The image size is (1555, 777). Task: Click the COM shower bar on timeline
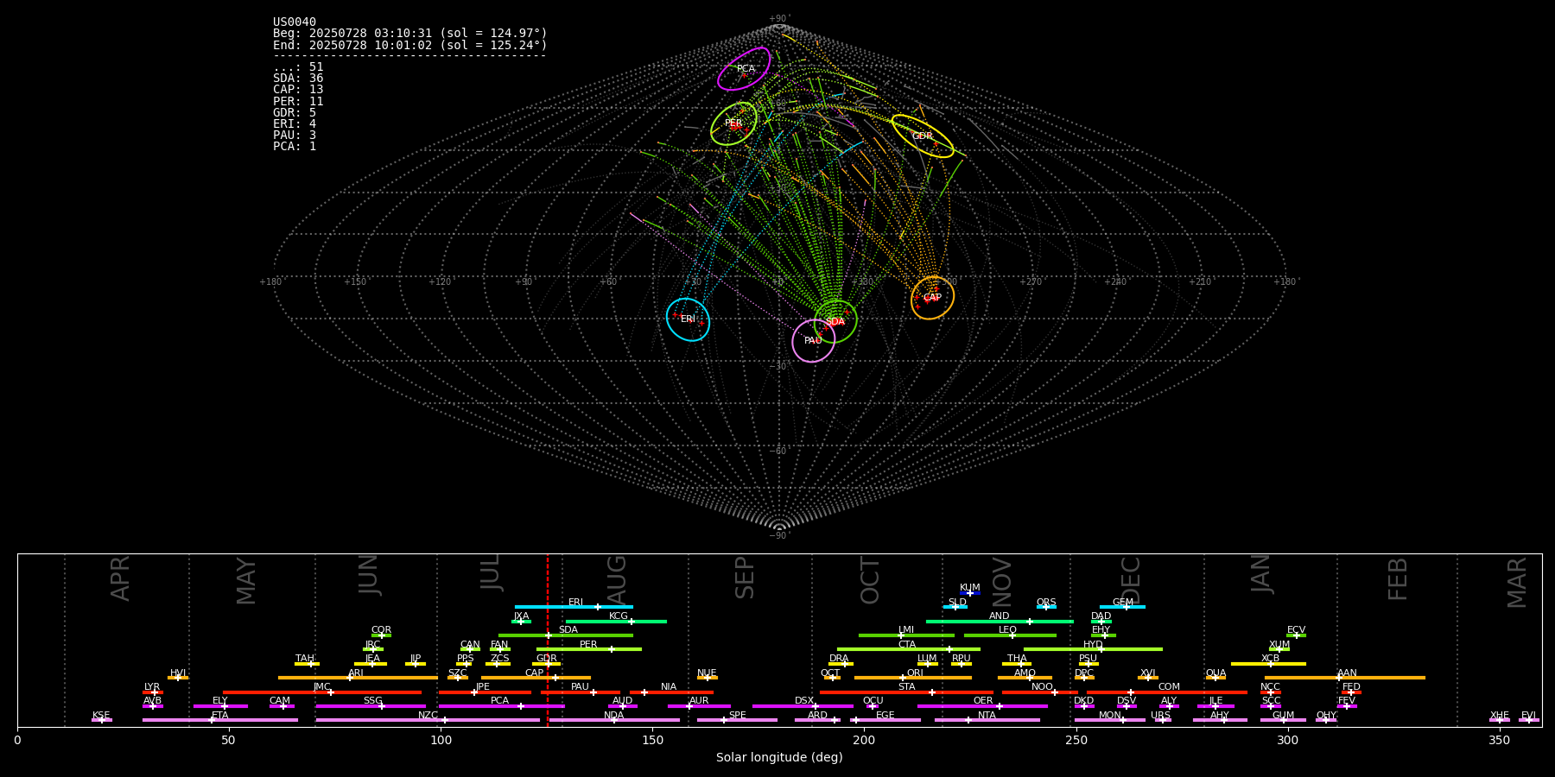[x=1167, y=692]
